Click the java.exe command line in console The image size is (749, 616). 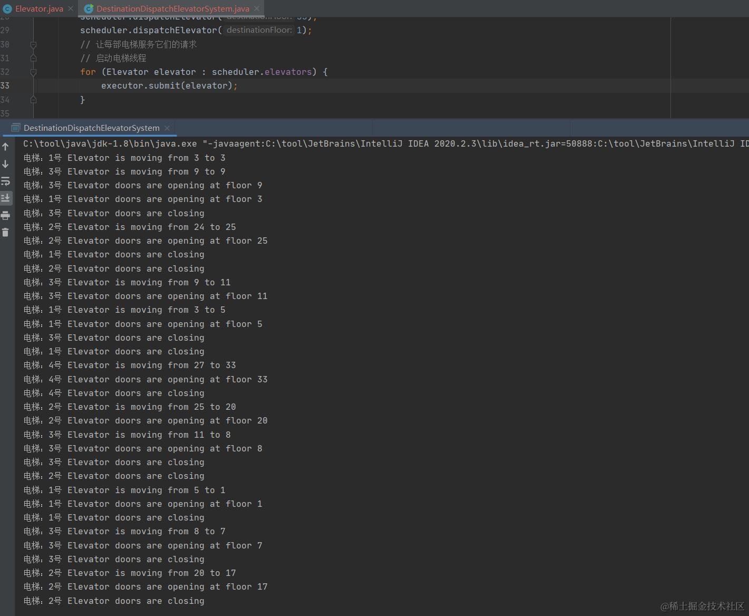point(386,143)
